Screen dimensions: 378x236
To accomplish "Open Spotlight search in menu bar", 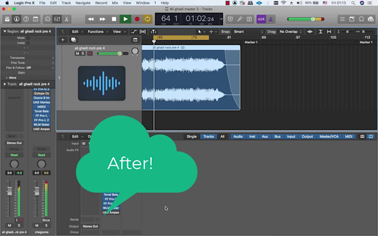I will [353, 3].
